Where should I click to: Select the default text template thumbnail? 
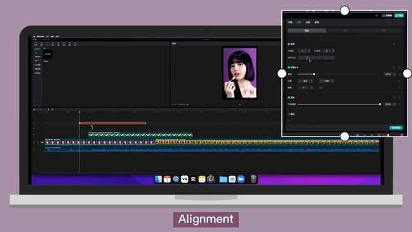(48, 54)
